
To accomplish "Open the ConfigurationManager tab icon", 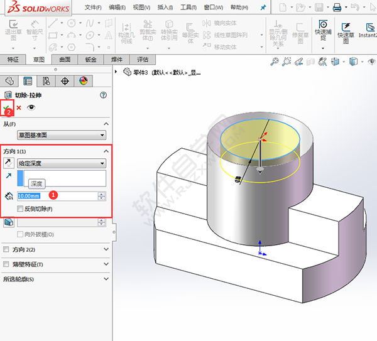I will point(46,81).
